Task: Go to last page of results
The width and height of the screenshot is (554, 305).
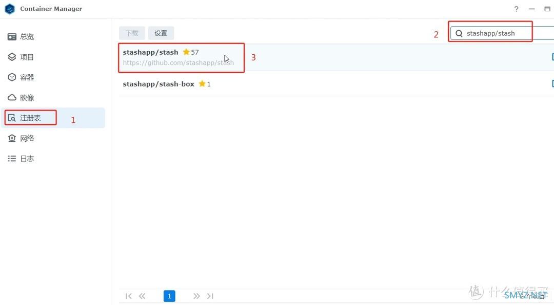Action: tap(210, 296)
